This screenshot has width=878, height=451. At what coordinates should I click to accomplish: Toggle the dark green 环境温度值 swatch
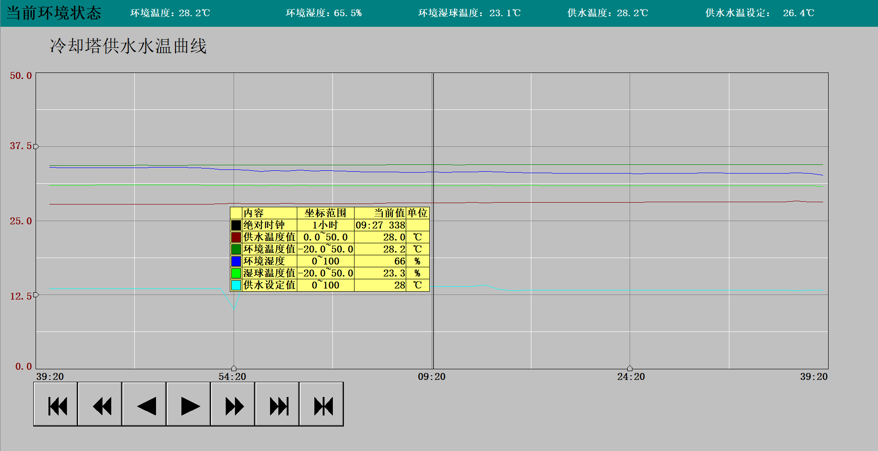tap(236, 249)
